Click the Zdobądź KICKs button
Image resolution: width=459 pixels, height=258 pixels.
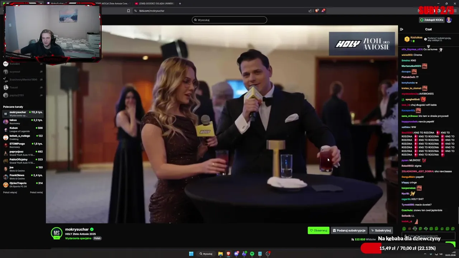(x=432, y=20)
